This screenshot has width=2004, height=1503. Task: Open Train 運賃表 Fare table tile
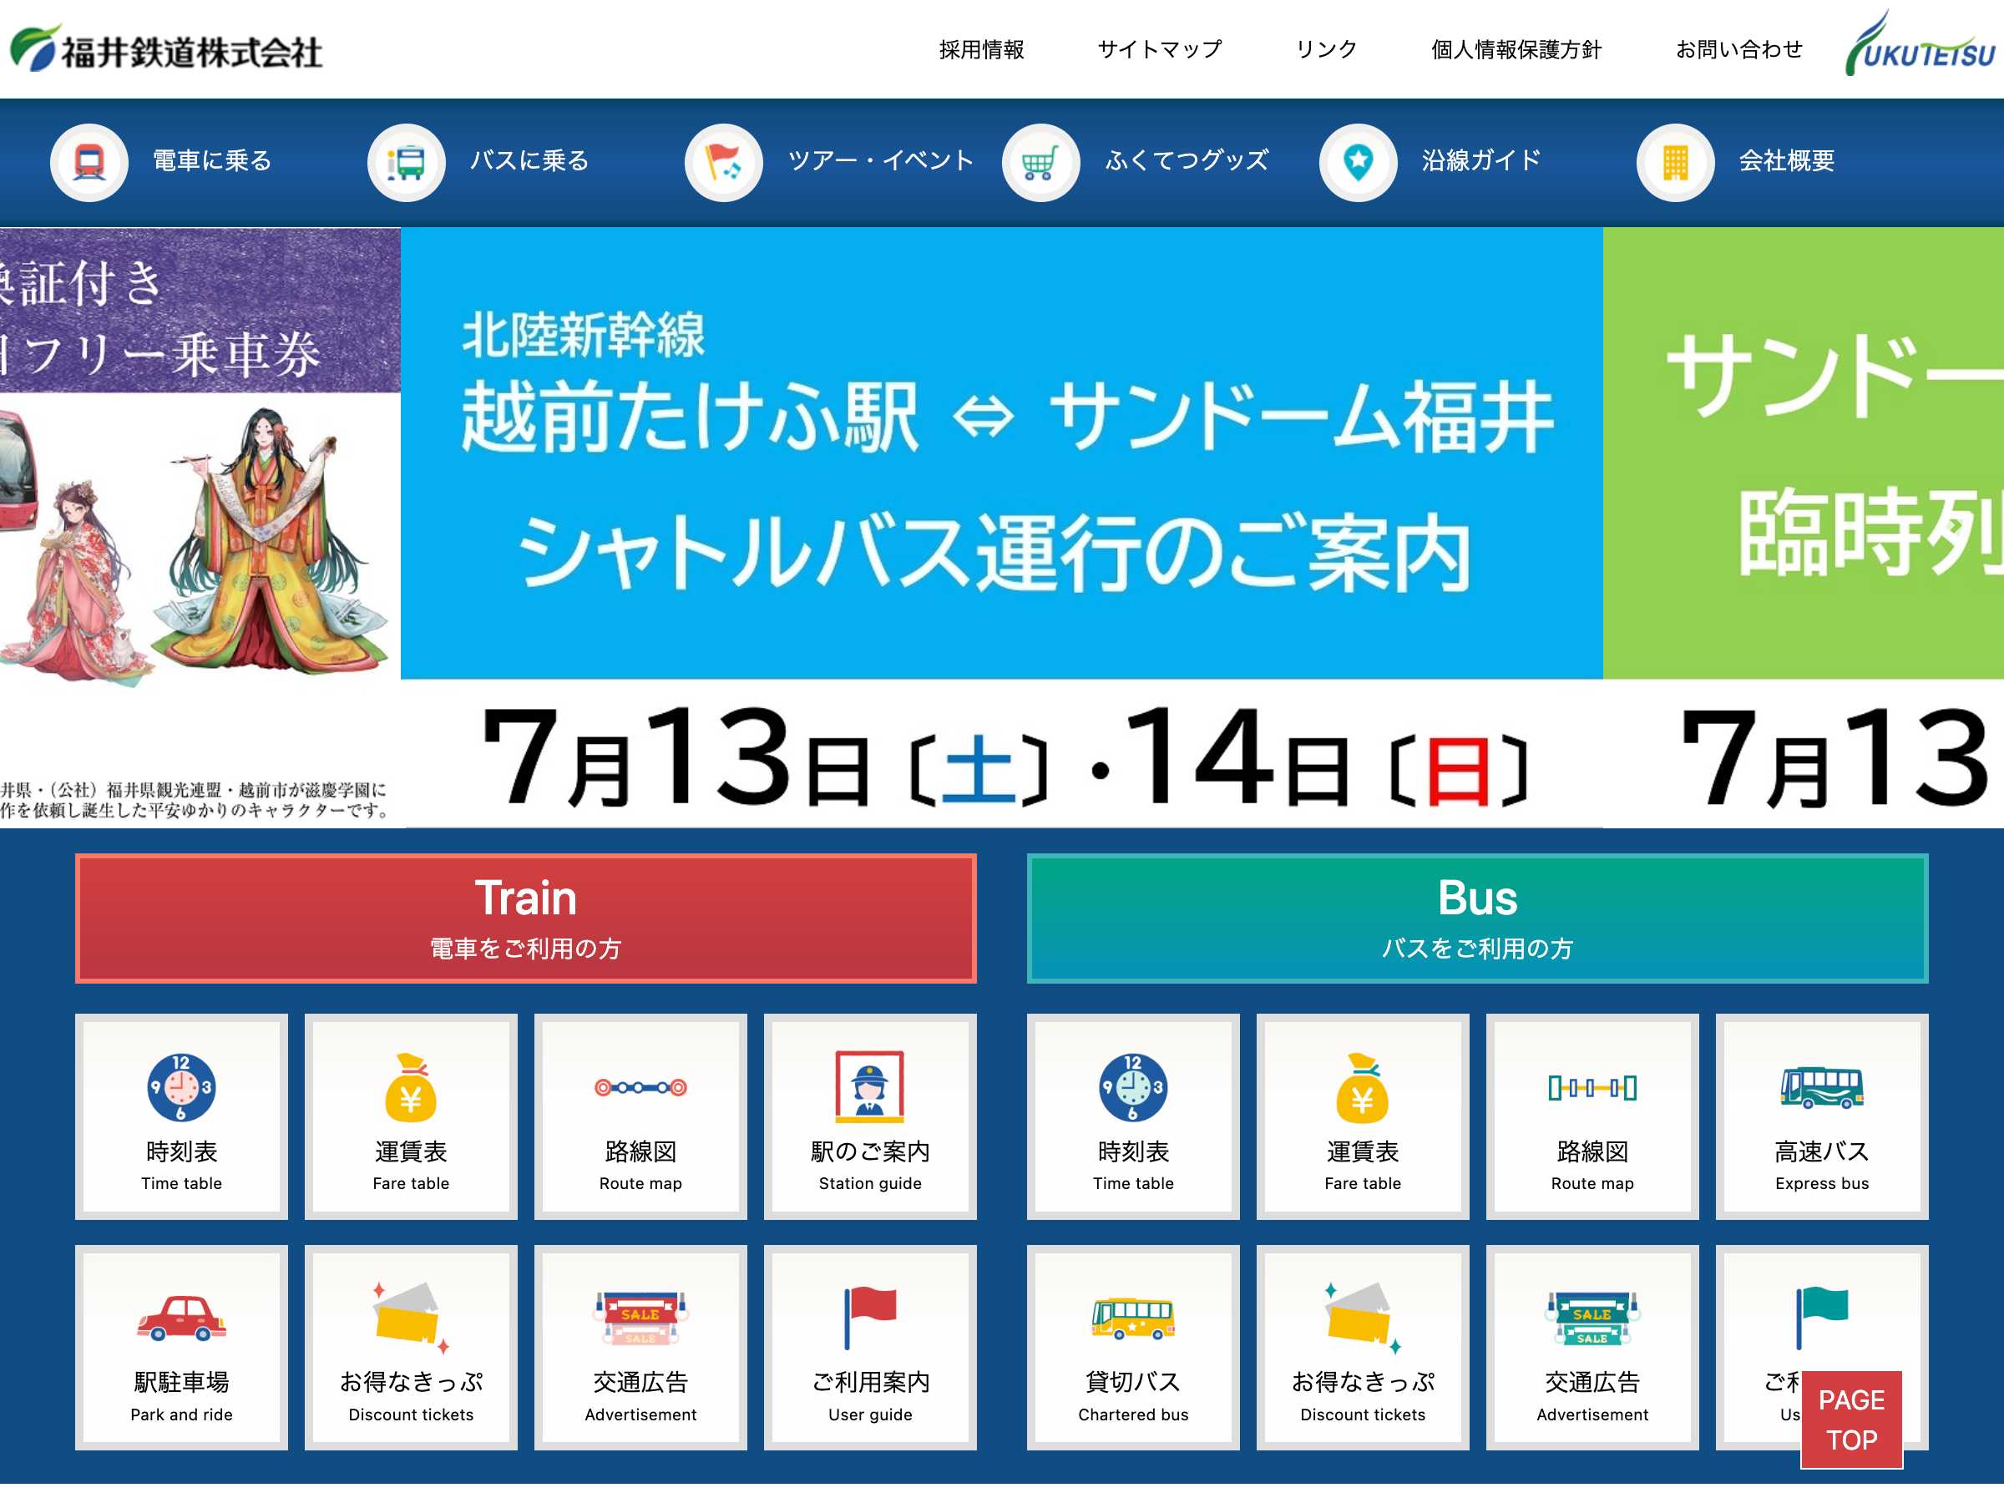tap(411, 1116)
